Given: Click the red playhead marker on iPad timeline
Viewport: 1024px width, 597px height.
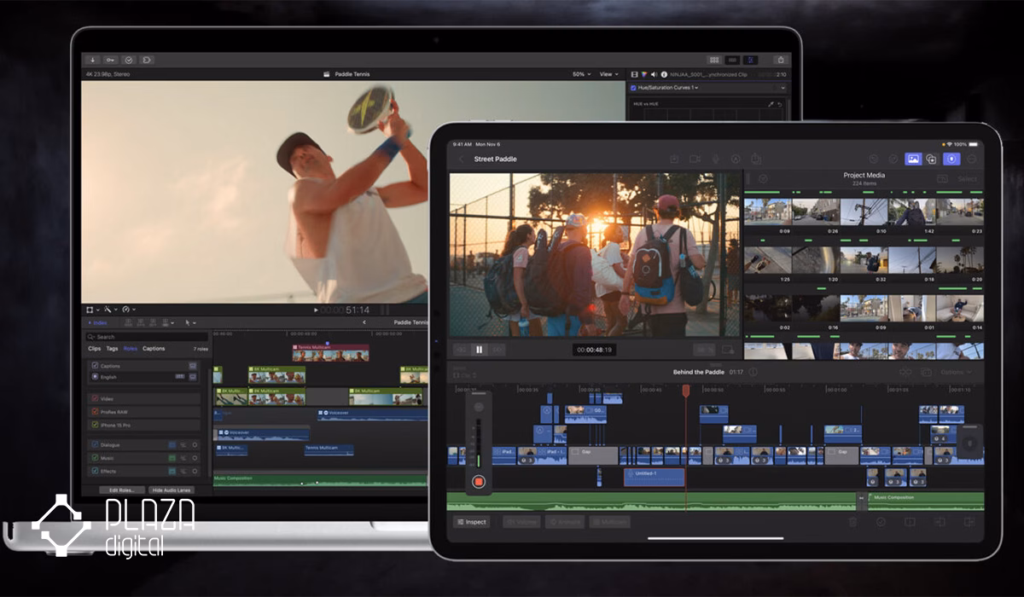Looking at the screenshot, I should pos(685,390).
